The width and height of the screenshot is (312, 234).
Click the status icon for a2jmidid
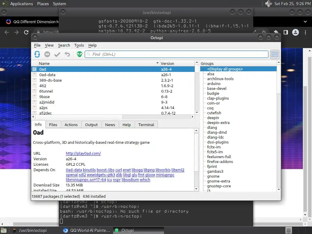pos(35,102)
